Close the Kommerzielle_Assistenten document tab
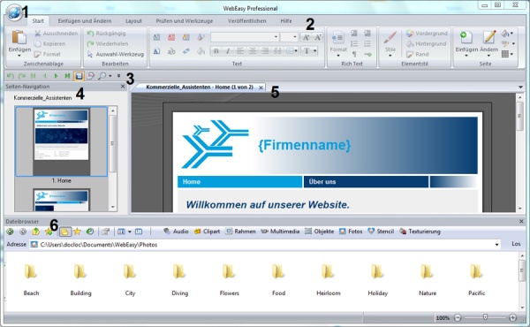 (x=261, y=87)
